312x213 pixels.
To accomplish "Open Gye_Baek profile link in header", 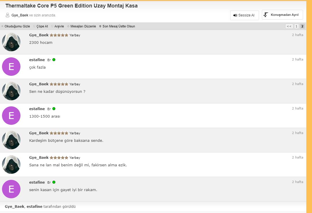I will [x=20, y=15].
